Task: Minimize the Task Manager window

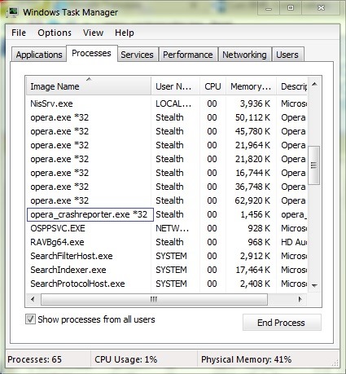Action: coord(269,8)
